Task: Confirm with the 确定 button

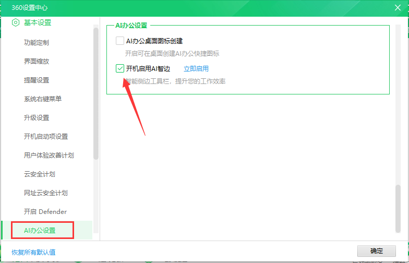Action: click(377, 251)
